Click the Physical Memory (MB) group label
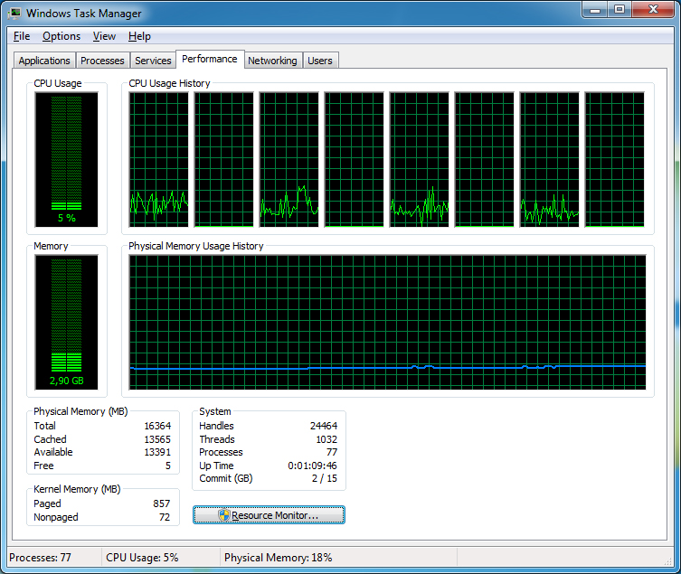The height and width of the screenshot is (574, 681). (80, 411)
